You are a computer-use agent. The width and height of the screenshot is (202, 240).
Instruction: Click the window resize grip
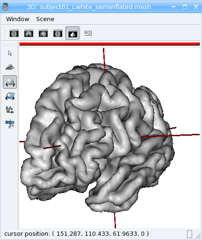[x=198, y=236]
